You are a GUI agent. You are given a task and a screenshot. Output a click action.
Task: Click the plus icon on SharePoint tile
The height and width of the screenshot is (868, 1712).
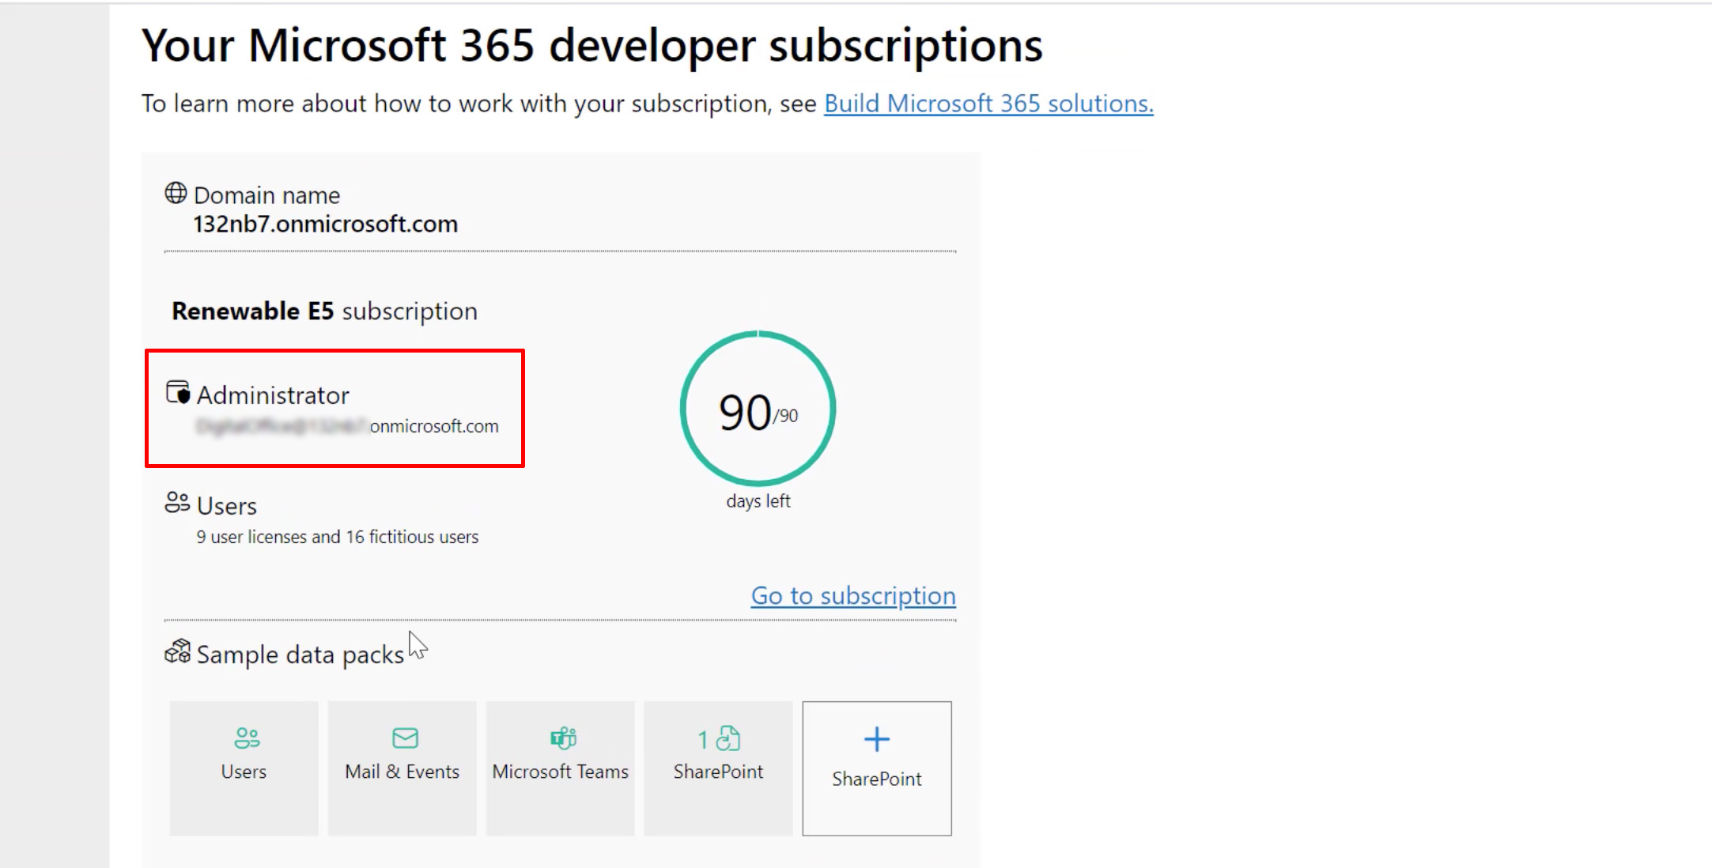[876, 739]
